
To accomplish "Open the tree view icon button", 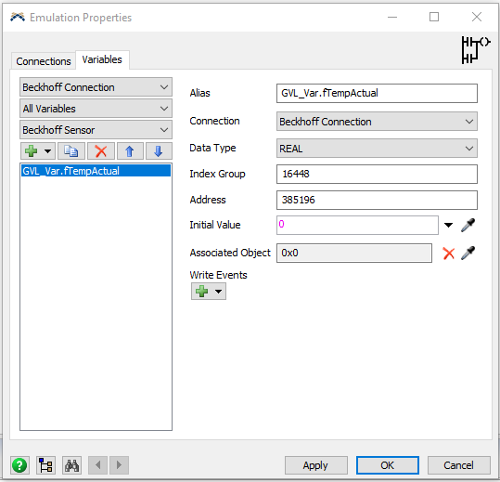I will (x=46, y=465).
